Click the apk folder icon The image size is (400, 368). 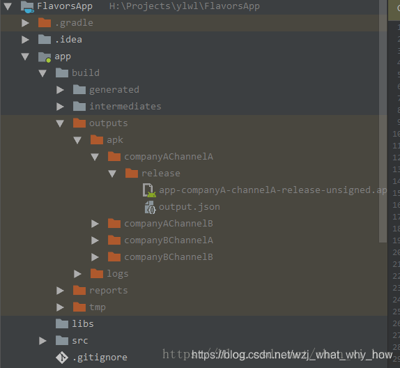[x=97, y=139]
